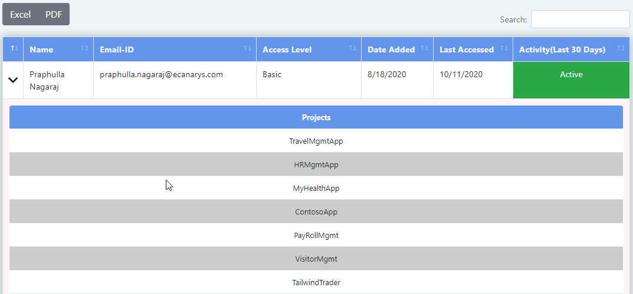Select the TailwindTrader project row
This screenshot has width=633, height=294.
pyautogui.click(x=316, y=282)
